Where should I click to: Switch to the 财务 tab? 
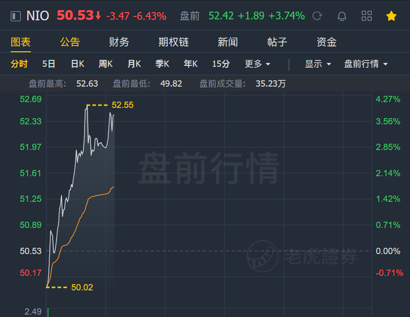(x=119, y=42)
